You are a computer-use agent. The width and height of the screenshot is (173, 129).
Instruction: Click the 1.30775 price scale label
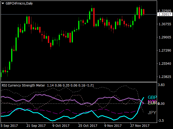click(165, 24)
